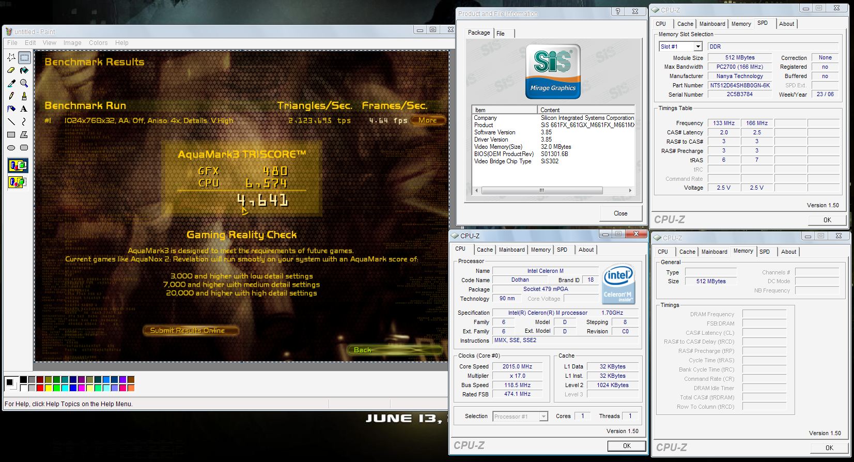854x462 pixels.
Task: Open the Colors menu in Paint
Action: tap(98, 43)
